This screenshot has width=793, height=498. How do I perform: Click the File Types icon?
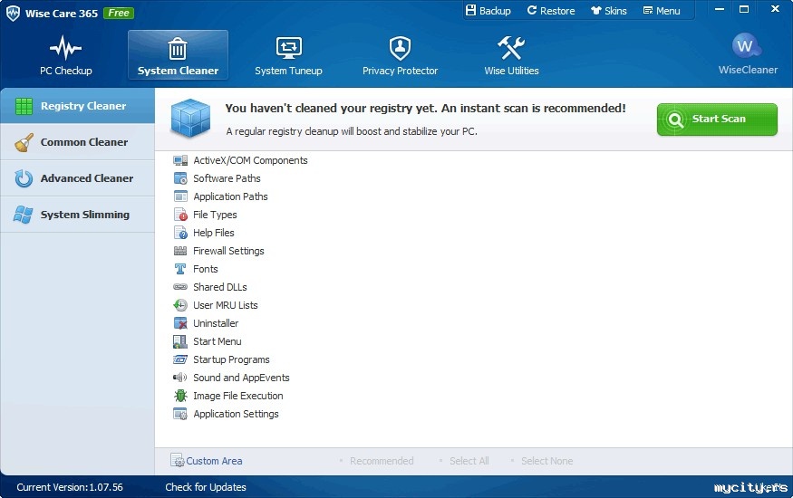(x=180, y=215)
